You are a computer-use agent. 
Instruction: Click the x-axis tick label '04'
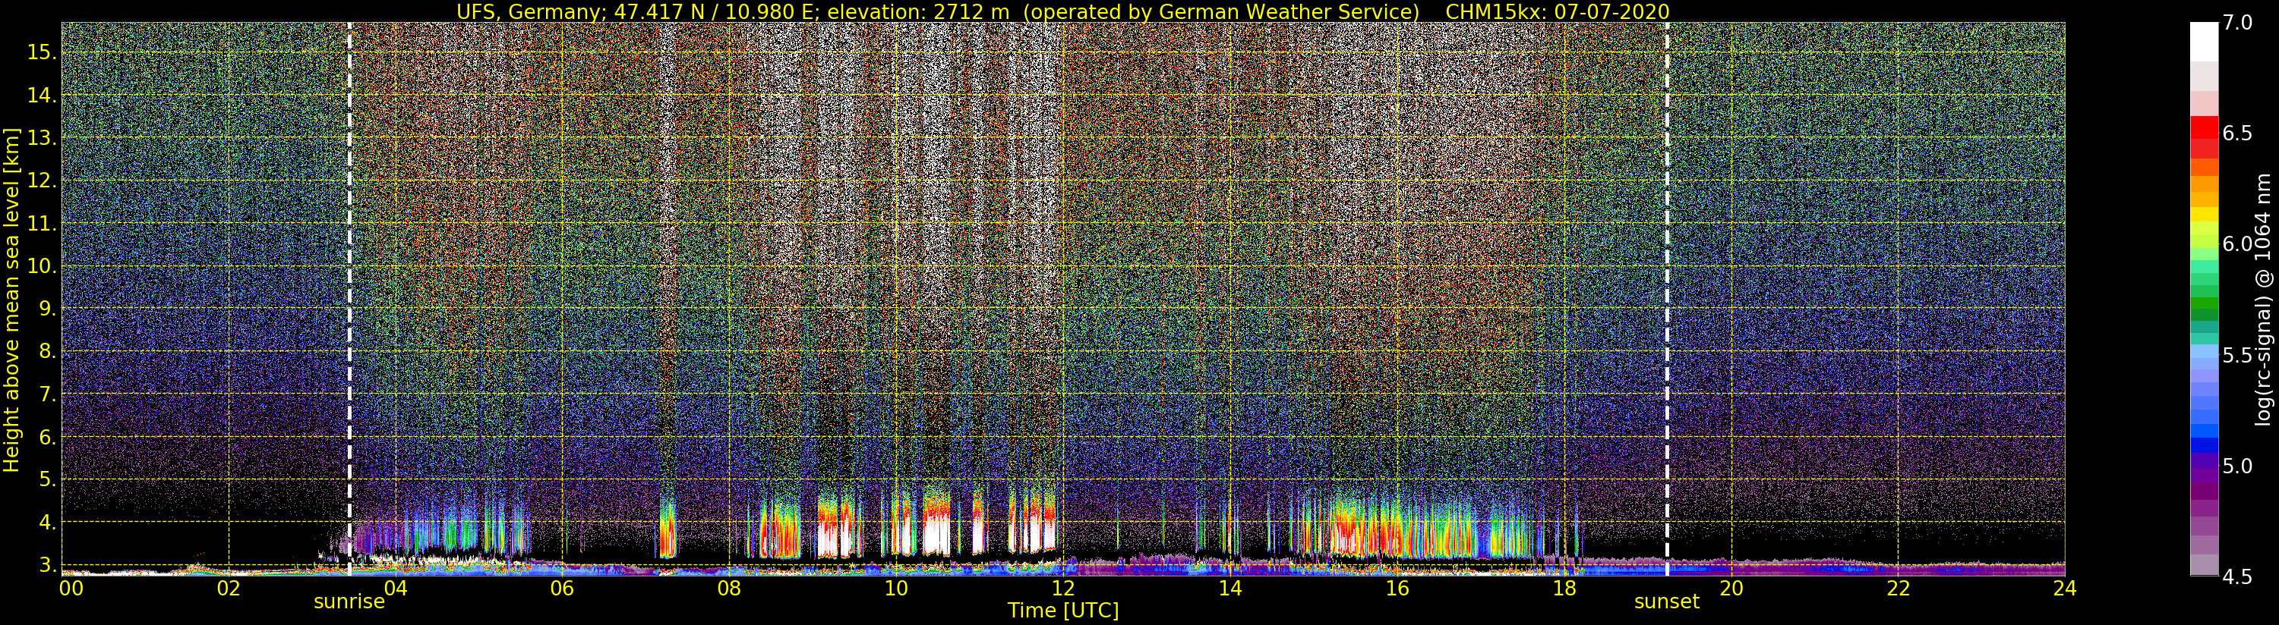pos(396,589)
